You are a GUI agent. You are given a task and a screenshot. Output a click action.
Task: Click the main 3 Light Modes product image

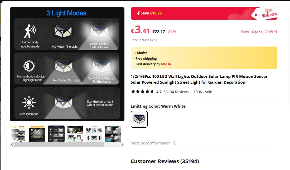[67, 64]
